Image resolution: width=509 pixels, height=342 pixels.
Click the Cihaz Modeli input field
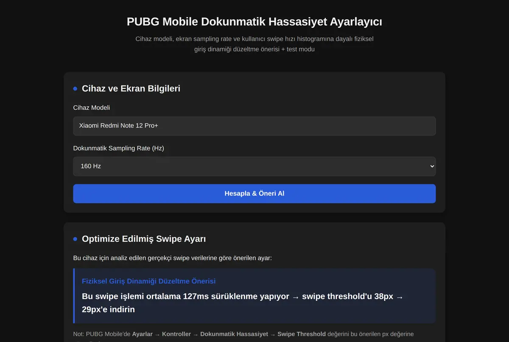pyautogui.click(x=254, y=126)
